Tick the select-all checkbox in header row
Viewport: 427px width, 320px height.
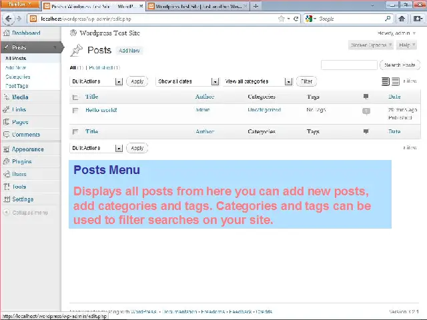pyautogui.click(x=75, y=97)
